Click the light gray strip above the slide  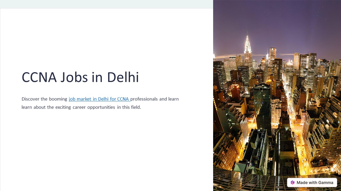(x=107, y=4)
